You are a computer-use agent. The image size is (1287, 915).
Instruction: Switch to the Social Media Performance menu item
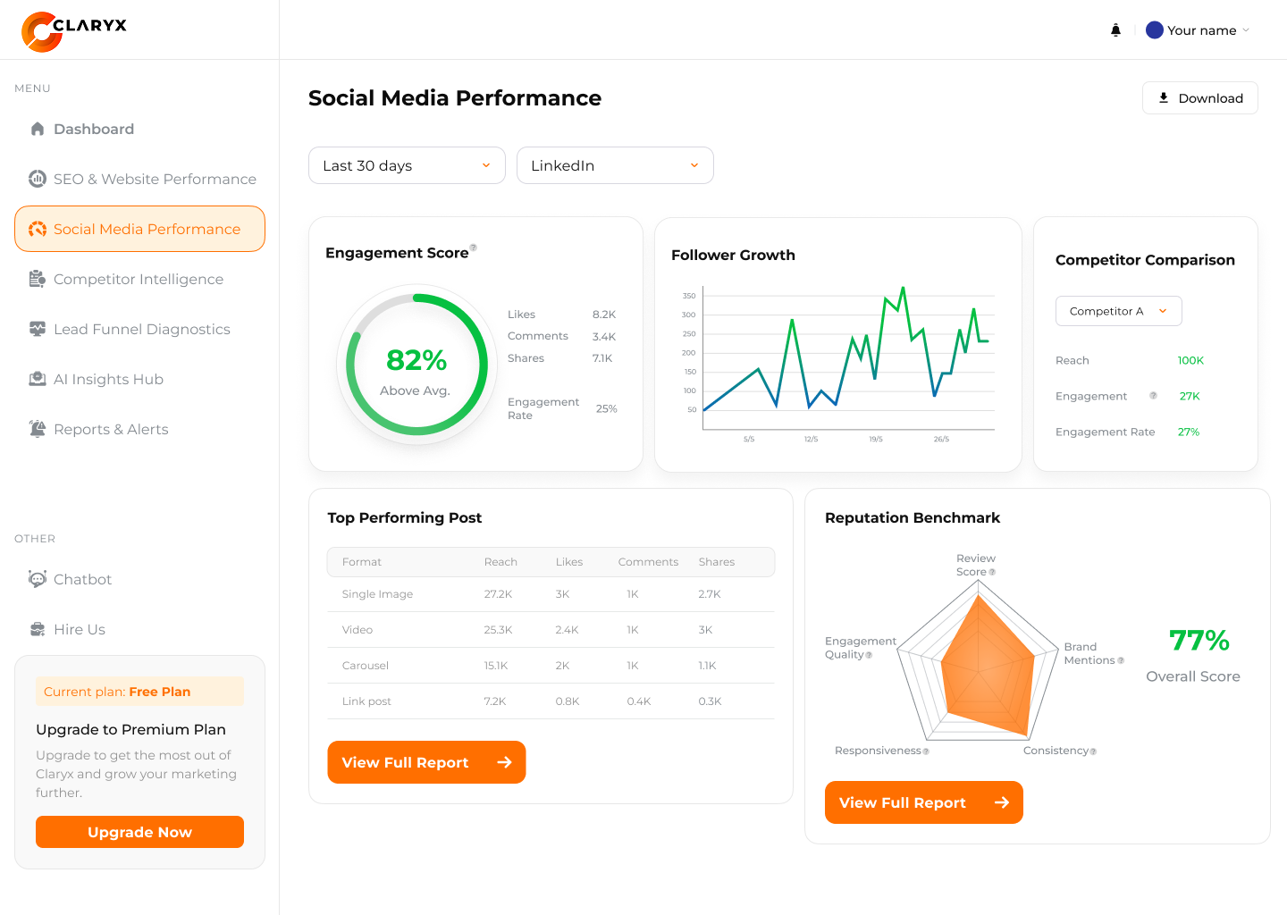click(147, 229)
